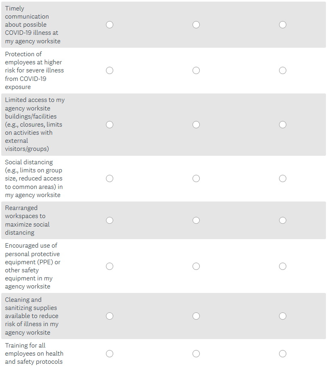Select second radio for Rearranged workspaces row

196,220
